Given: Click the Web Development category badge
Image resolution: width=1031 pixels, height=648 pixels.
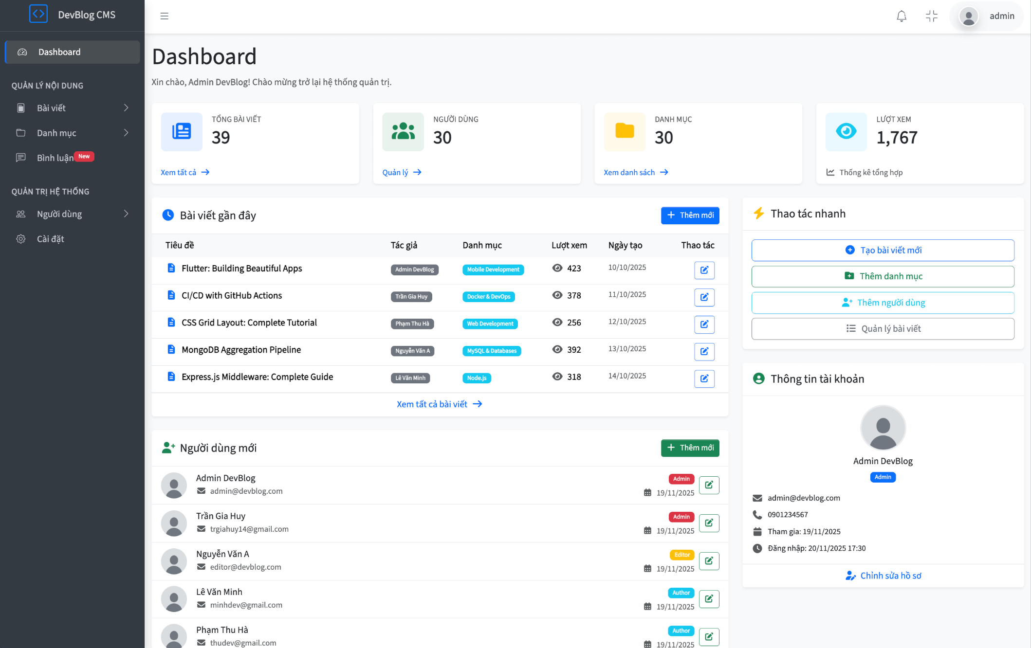Looking at the screenshot, I should tap(490, 324).
